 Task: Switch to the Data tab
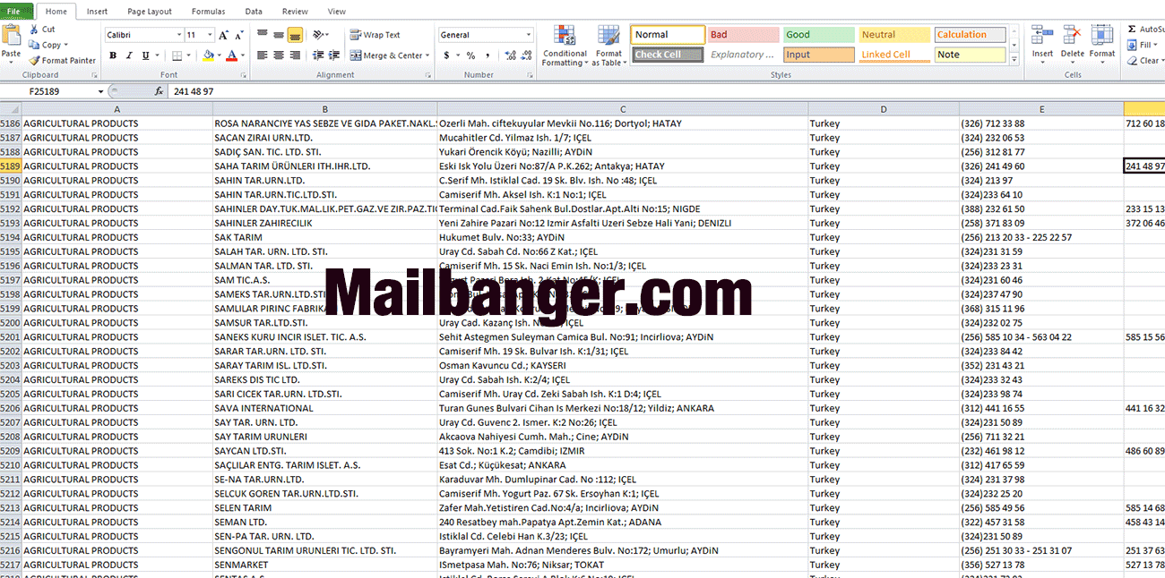tap(254, 12)
